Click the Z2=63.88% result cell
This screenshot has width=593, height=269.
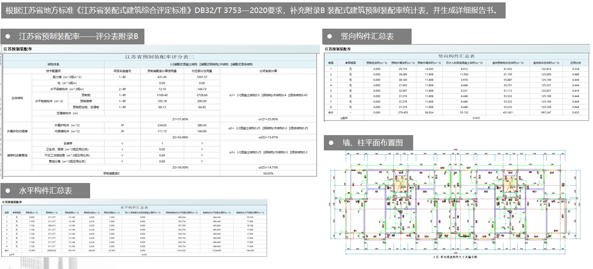click(x=180, y=137)
